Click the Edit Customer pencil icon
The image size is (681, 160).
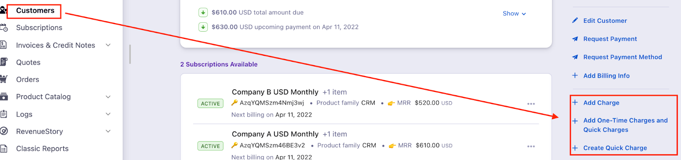[575, 20]
